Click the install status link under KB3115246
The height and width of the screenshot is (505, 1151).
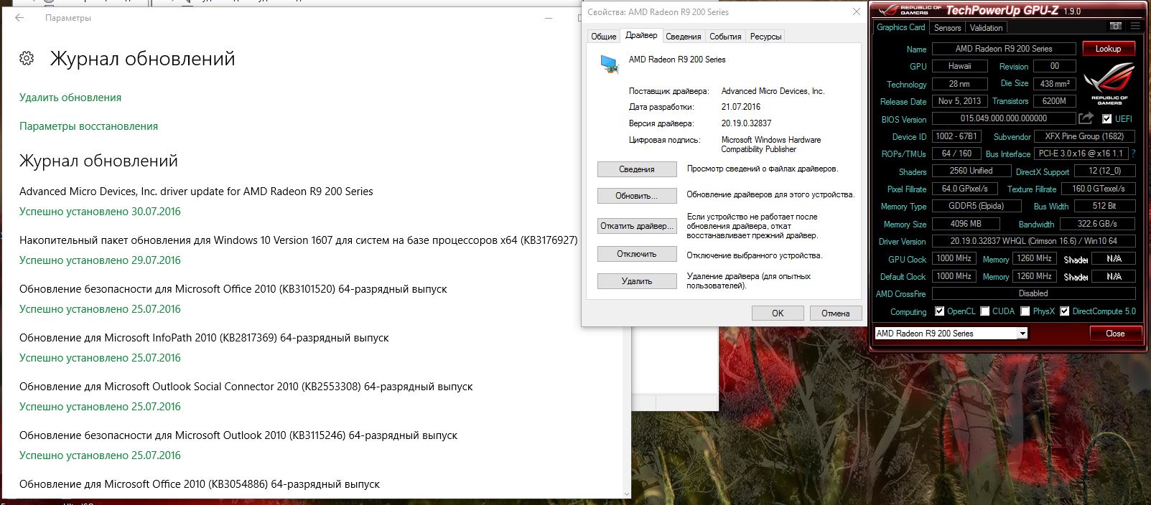pyautogui.click(x=100, y=456)
